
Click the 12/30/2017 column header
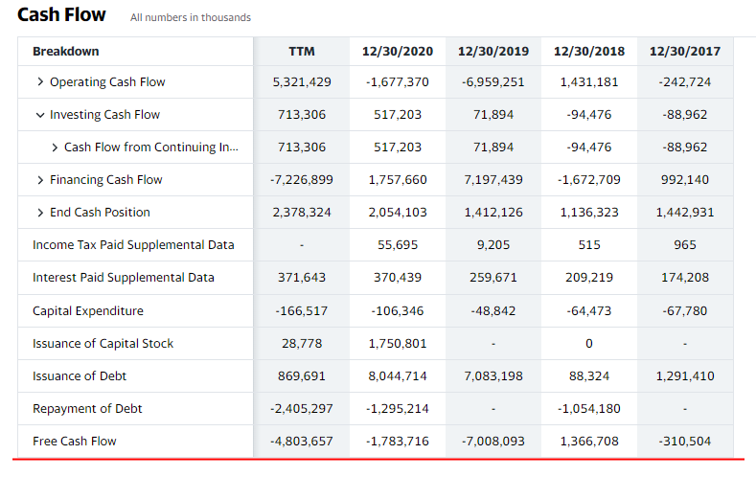pos(685,51)
